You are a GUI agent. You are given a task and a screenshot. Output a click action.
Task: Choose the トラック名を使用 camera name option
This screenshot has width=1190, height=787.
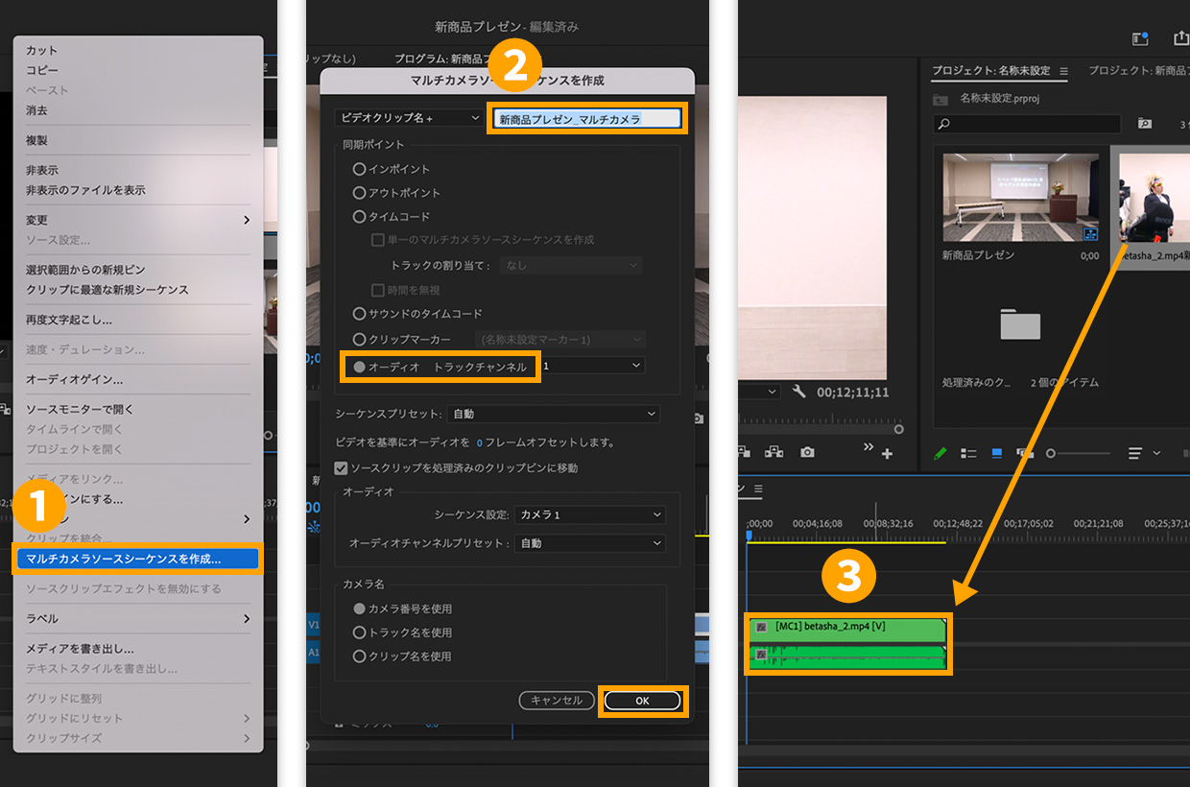[360, 632]
